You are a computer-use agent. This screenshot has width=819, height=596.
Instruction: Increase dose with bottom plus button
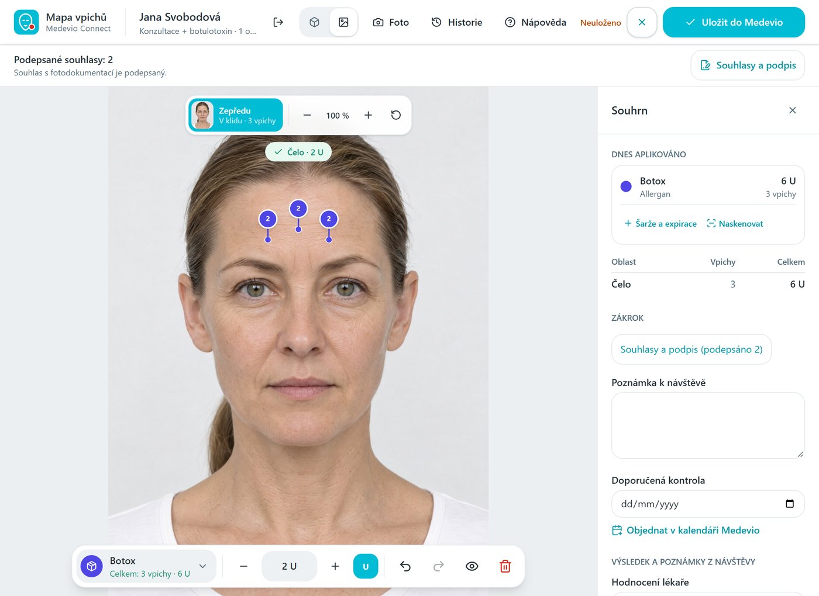coord(335,566)
